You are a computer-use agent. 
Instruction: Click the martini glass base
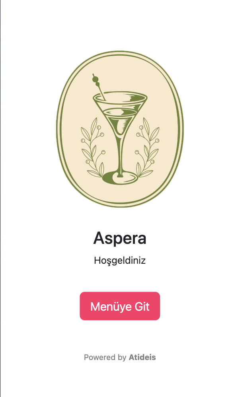tap(120, 177)
